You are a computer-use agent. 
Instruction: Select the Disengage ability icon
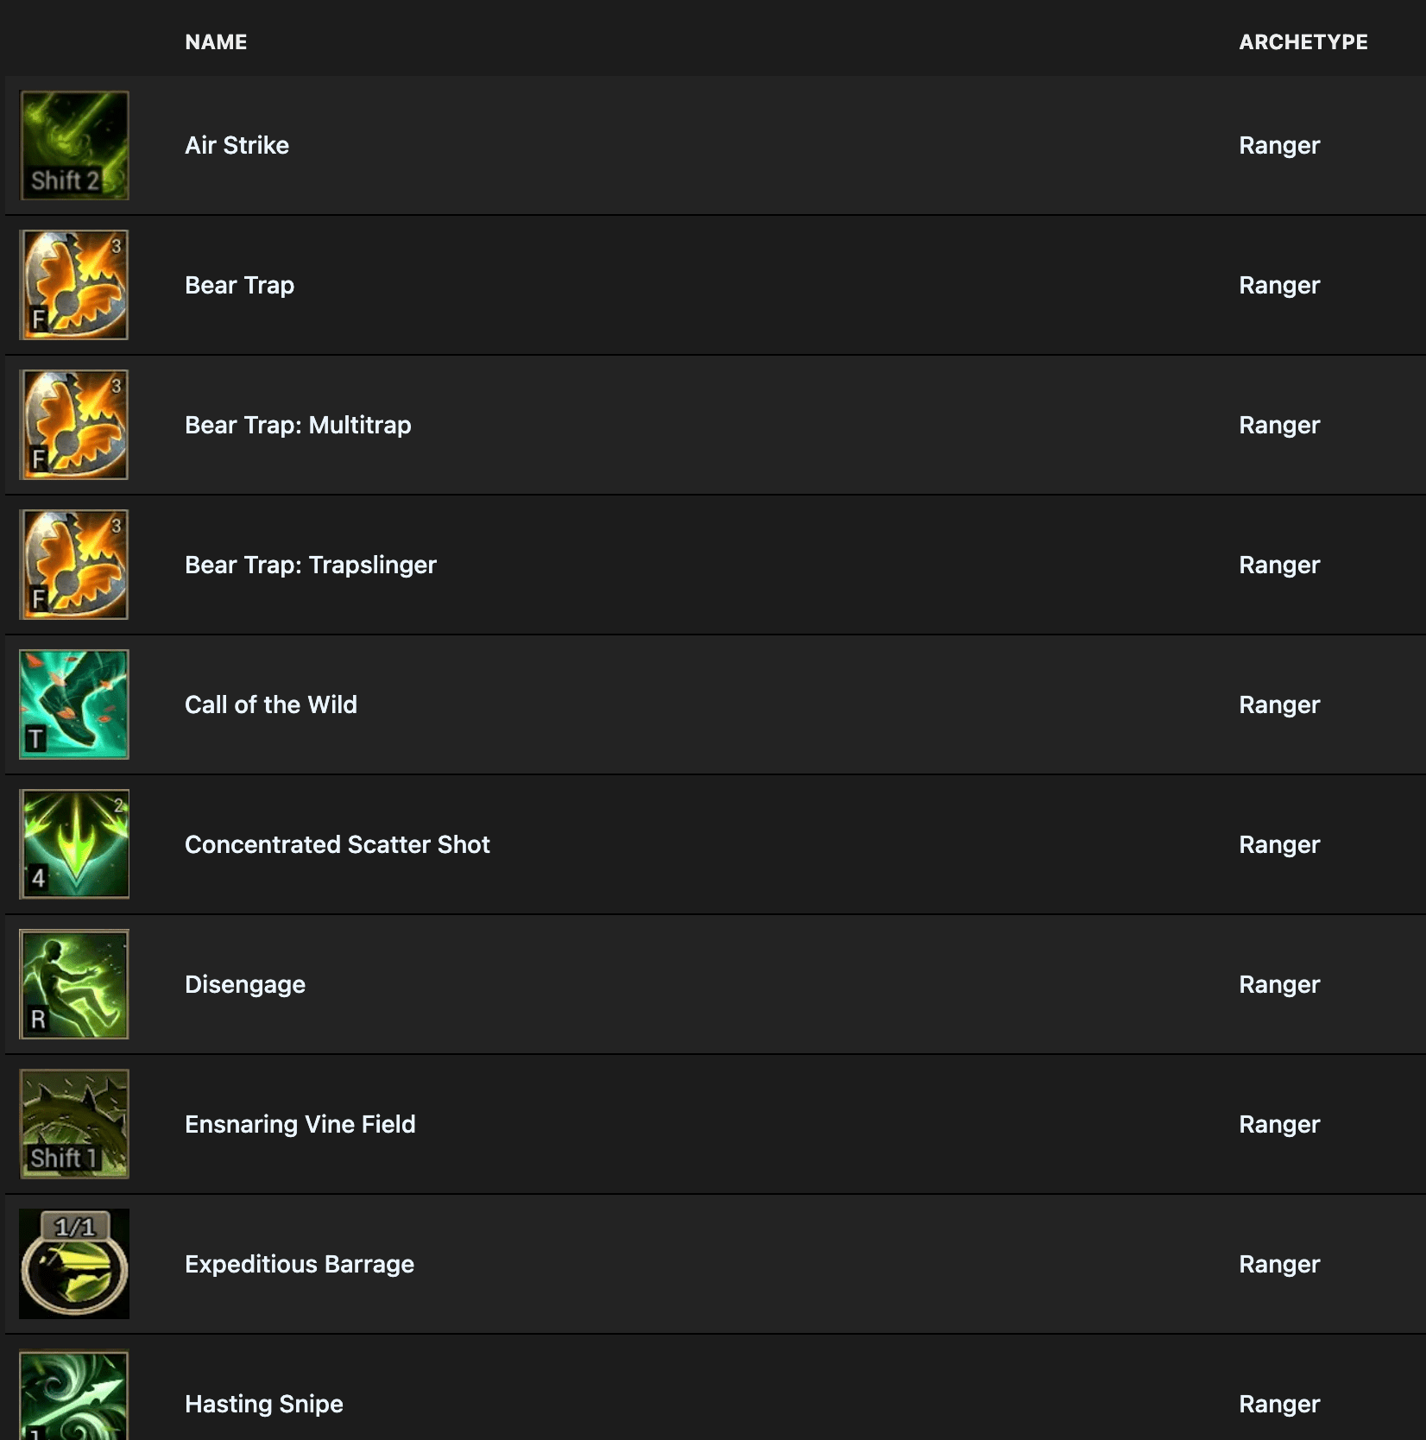[x=73, y=984]
